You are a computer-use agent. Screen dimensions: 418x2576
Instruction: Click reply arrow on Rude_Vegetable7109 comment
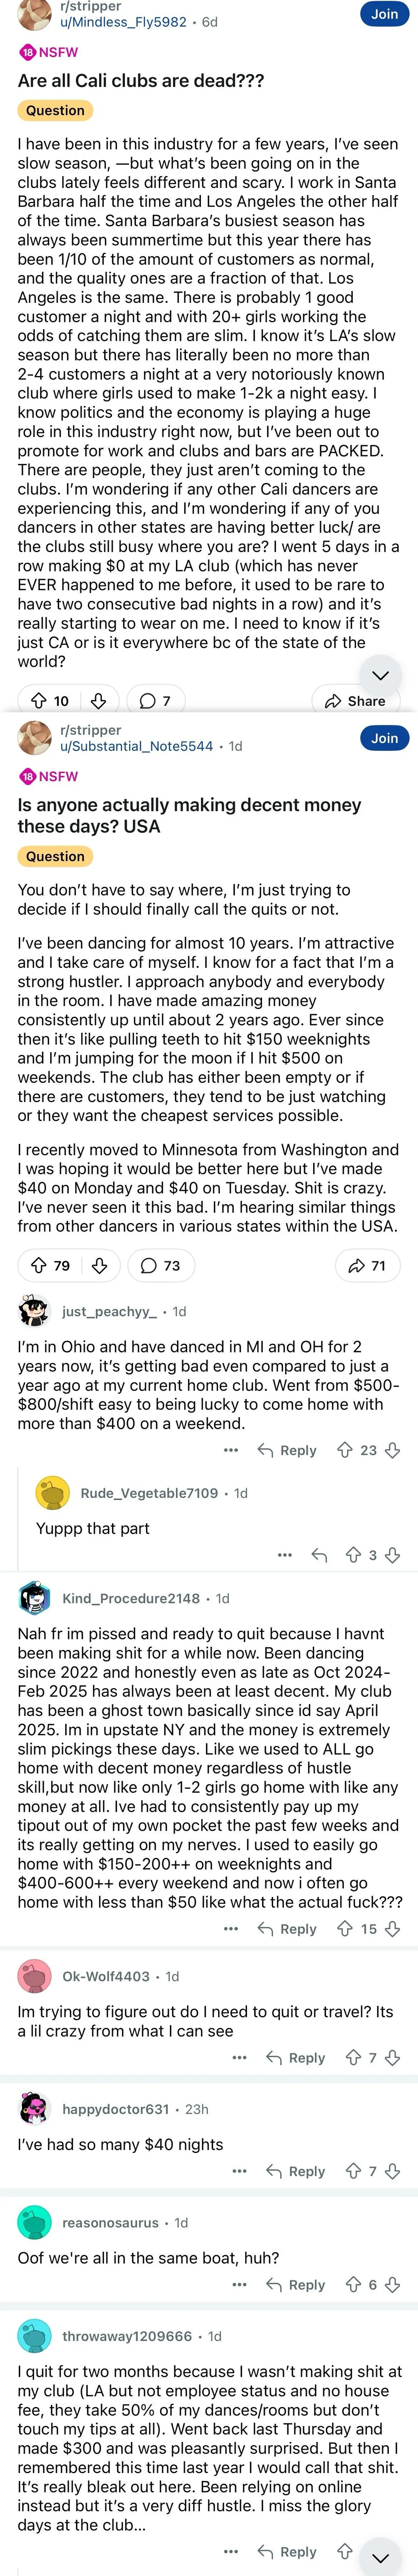click(320, 1555)
